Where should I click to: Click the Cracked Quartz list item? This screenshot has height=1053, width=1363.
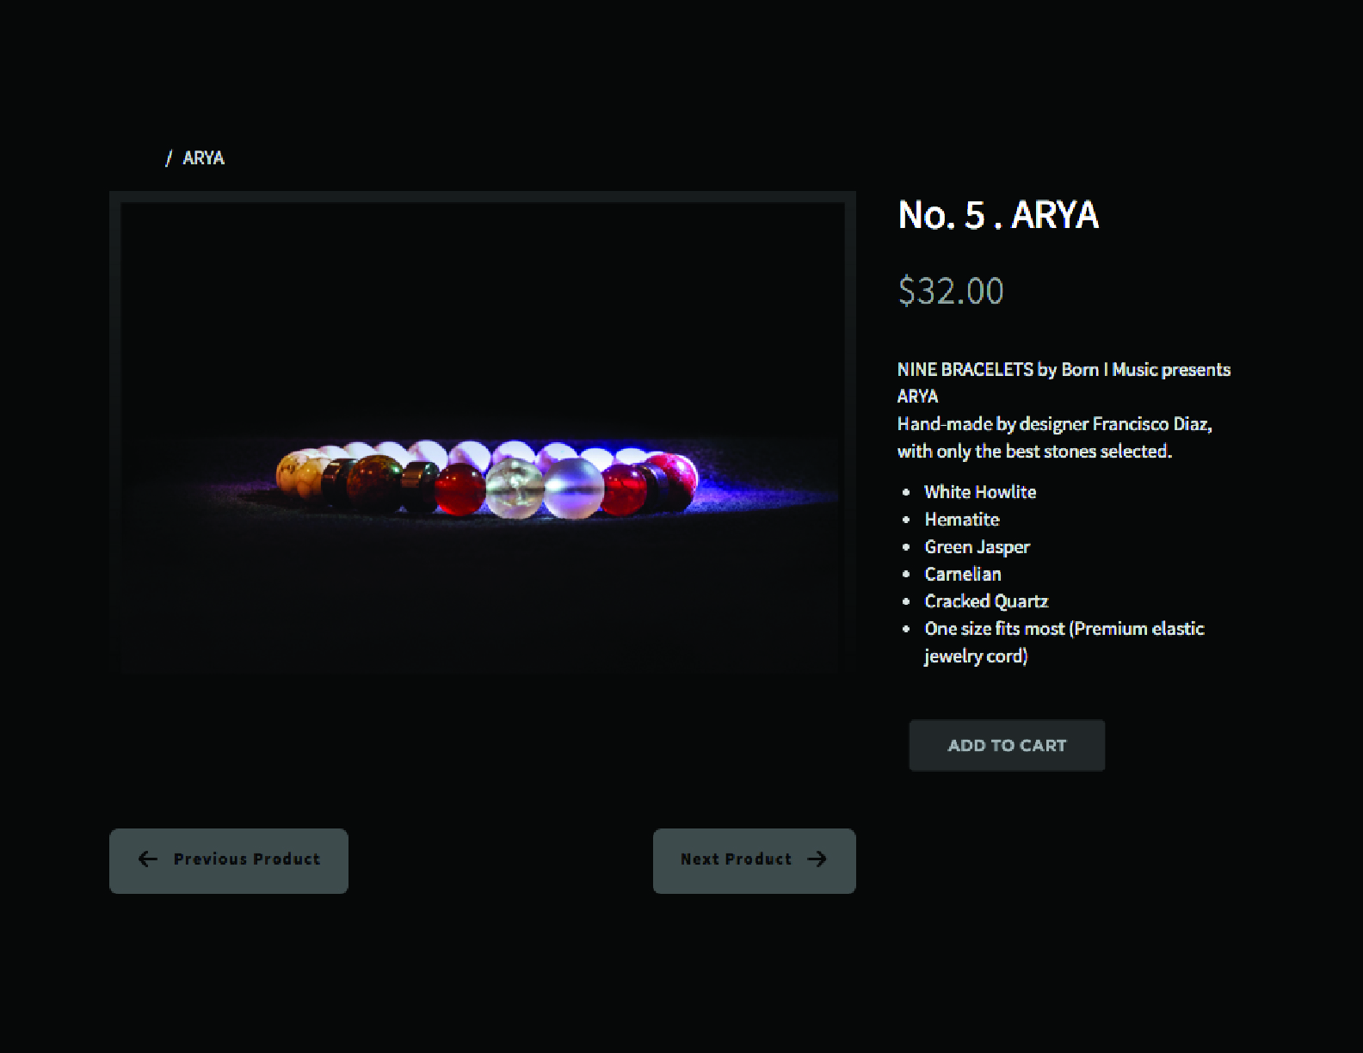[986, 601]
